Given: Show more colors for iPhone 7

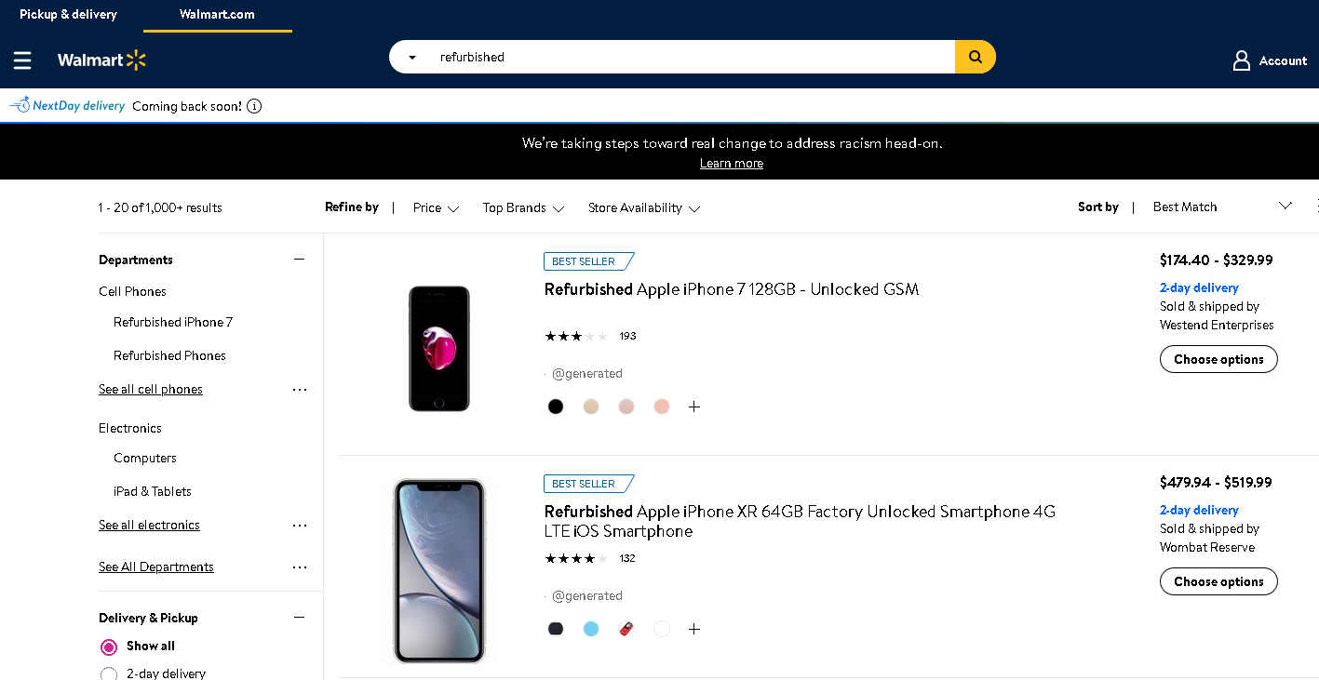Looking at the screenshot, I should [x=693, y=407].
